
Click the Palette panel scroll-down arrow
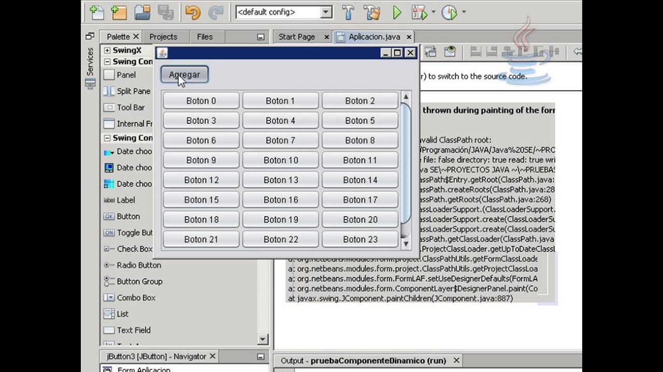[262, 339]
